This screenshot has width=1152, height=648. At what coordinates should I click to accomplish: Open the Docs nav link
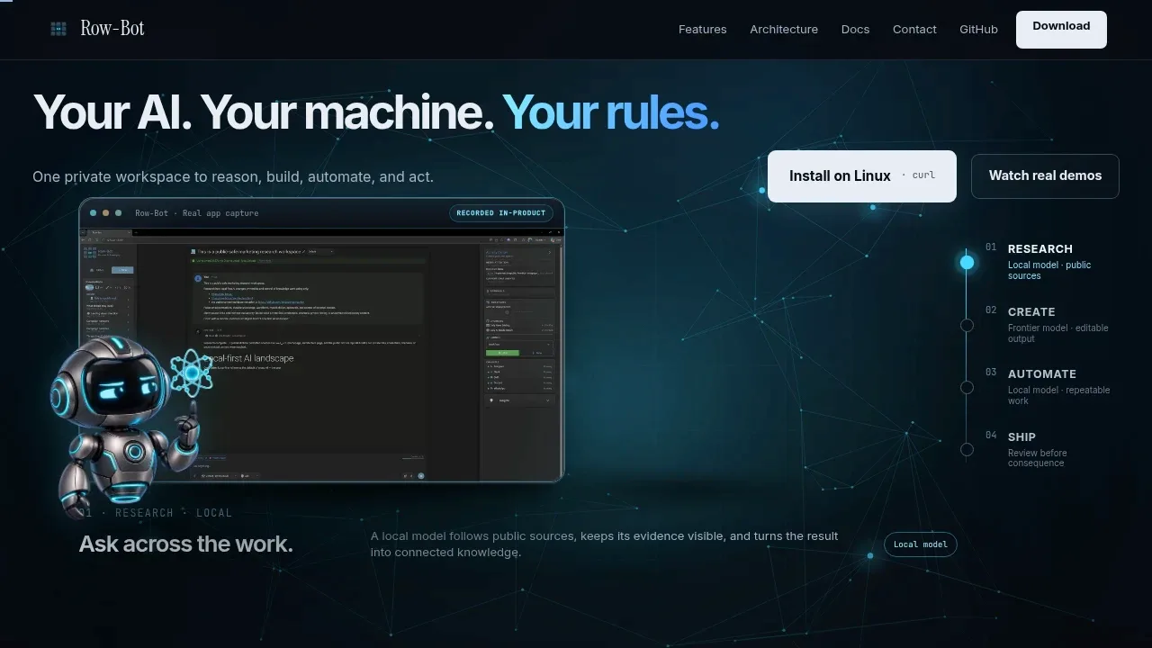[855, 30]
